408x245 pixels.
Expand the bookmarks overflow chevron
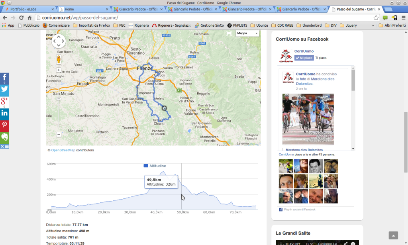pyautogui.click(x=373, y=25)
